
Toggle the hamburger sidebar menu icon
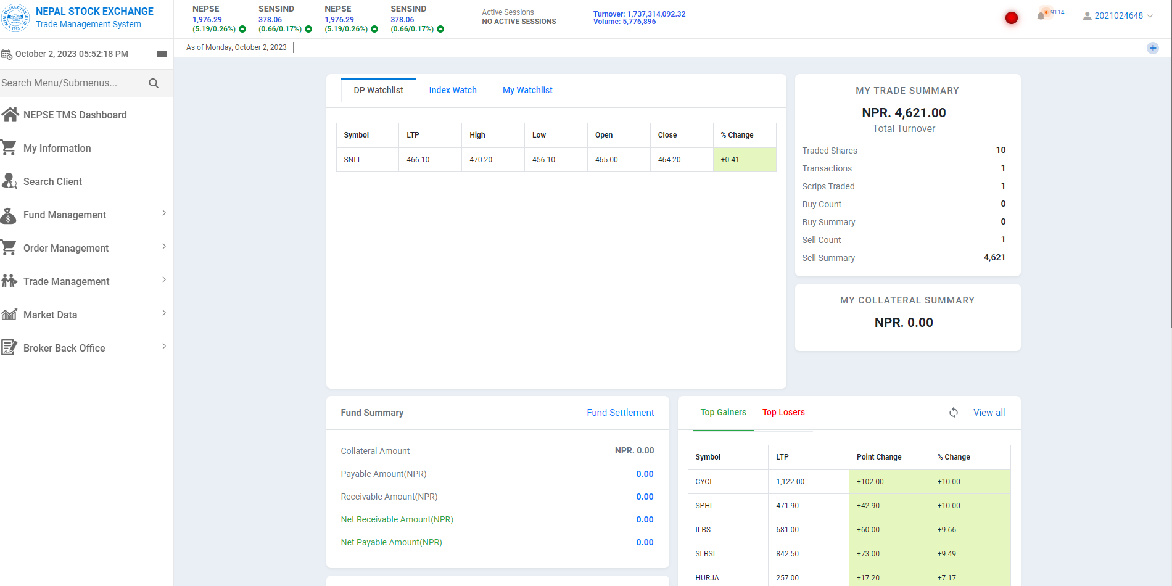[x=162, y=54]
